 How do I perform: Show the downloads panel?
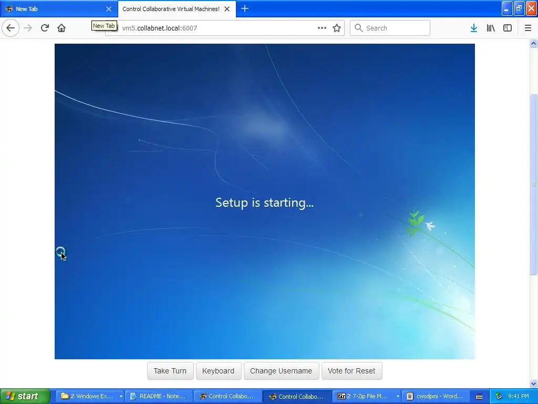click(474, 28)
